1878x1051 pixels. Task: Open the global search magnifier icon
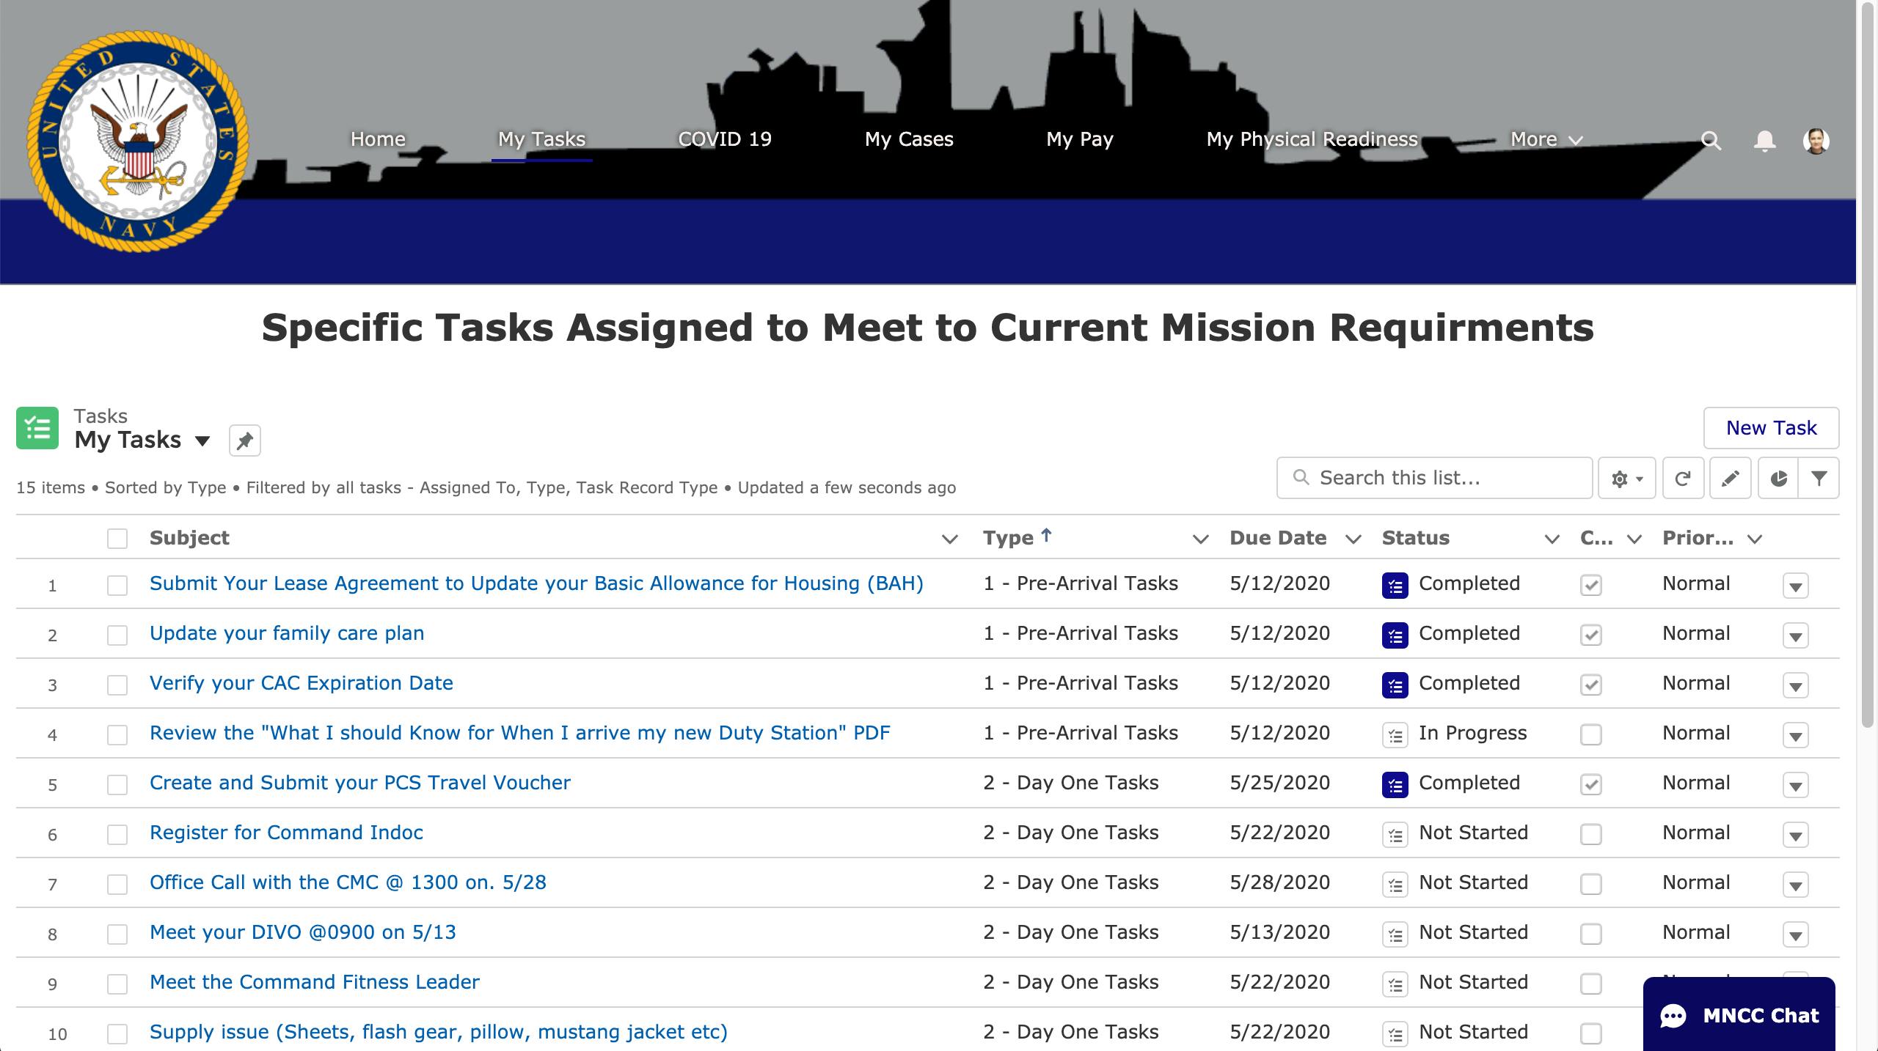tap(1712, 141)
